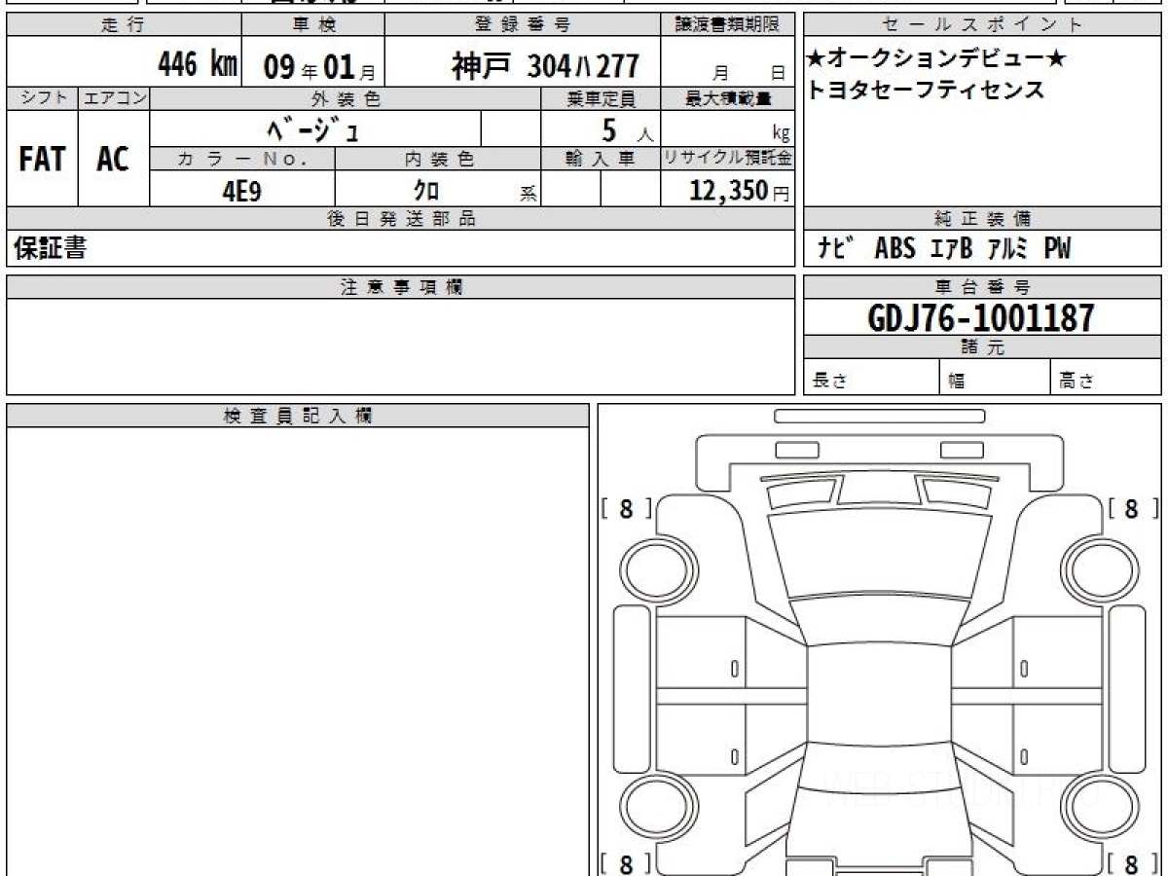1168x876 pixels.
Task: Select the ABS equipment item
Action: pyautogui.click(x=894, y=249)
